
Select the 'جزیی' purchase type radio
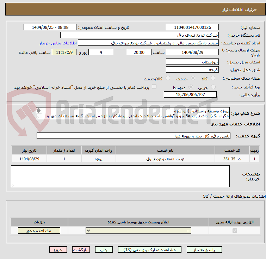pos(213,87)
